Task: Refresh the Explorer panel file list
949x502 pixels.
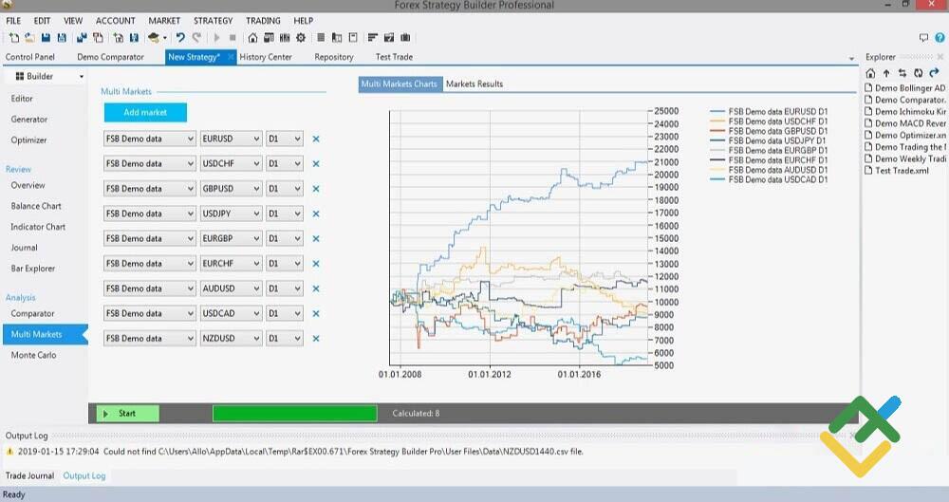Action: click(918, 73)
